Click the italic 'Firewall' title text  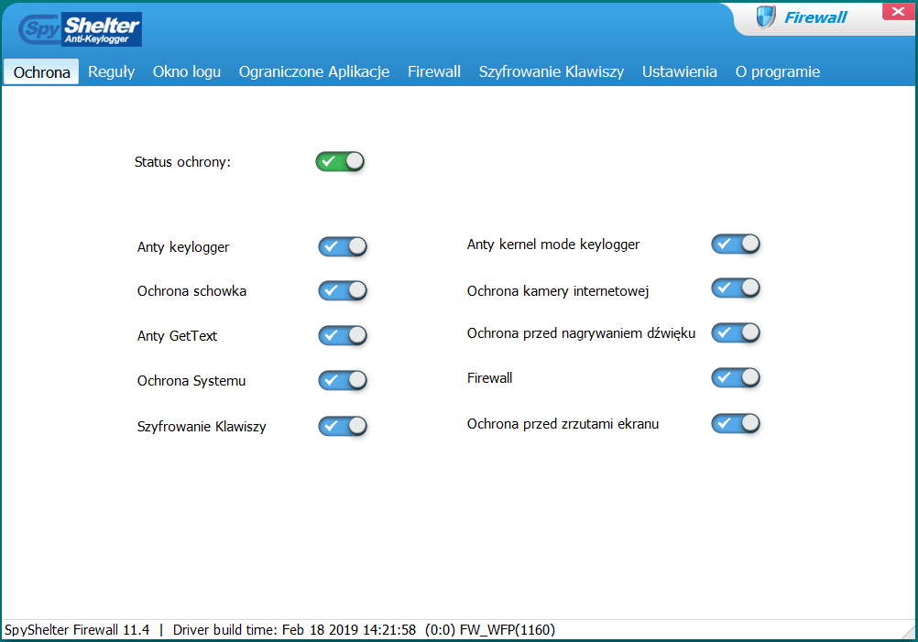click(x=815, y=17)
